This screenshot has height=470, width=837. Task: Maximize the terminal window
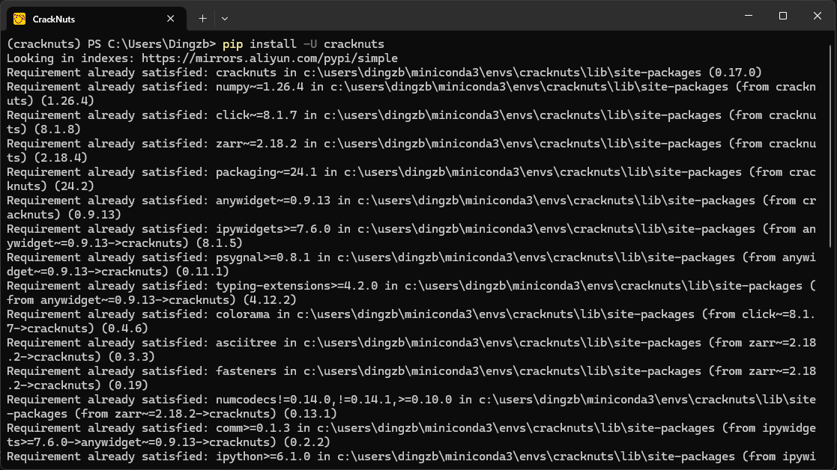[x=782, y=16]
